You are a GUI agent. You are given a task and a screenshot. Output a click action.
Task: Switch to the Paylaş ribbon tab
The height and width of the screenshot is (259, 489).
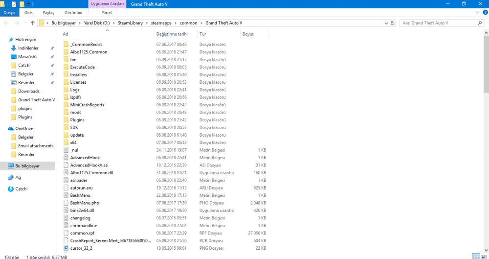[x=48, y=13]
